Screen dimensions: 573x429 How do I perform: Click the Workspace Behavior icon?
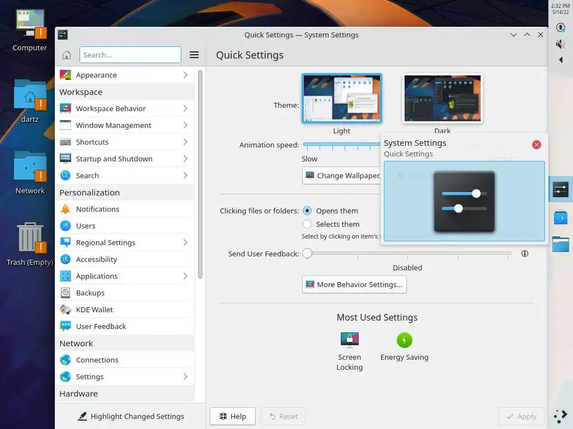pos(65,108)
